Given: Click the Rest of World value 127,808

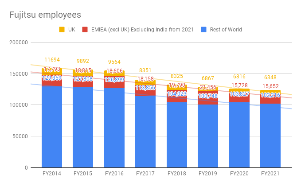Looking at the screenshot, I should click(x=83, y=79).
